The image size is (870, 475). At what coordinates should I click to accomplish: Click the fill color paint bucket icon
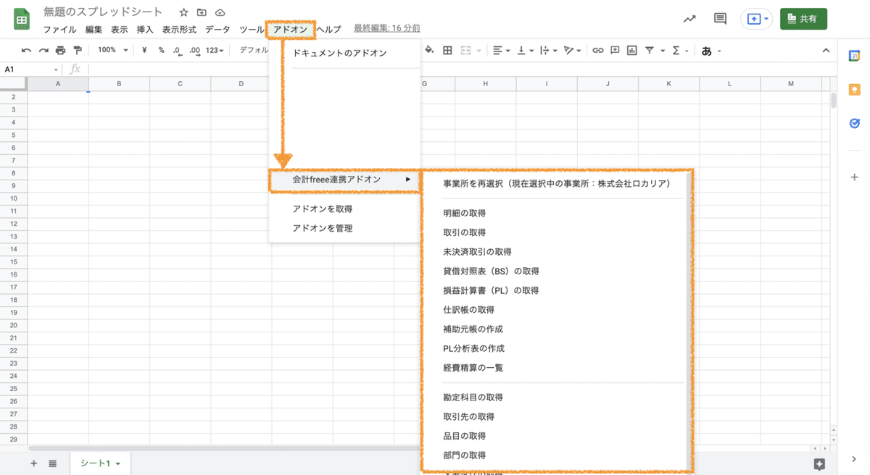click(429, 50)
